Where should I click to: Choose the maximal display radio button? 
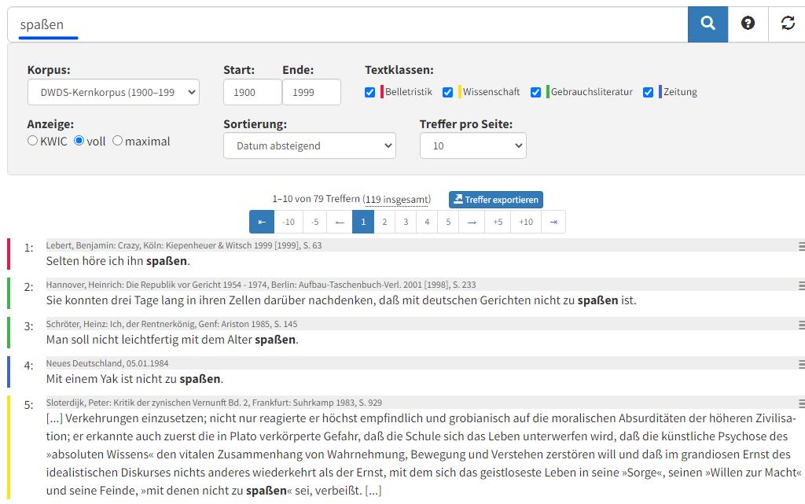[x=117, y=141]
